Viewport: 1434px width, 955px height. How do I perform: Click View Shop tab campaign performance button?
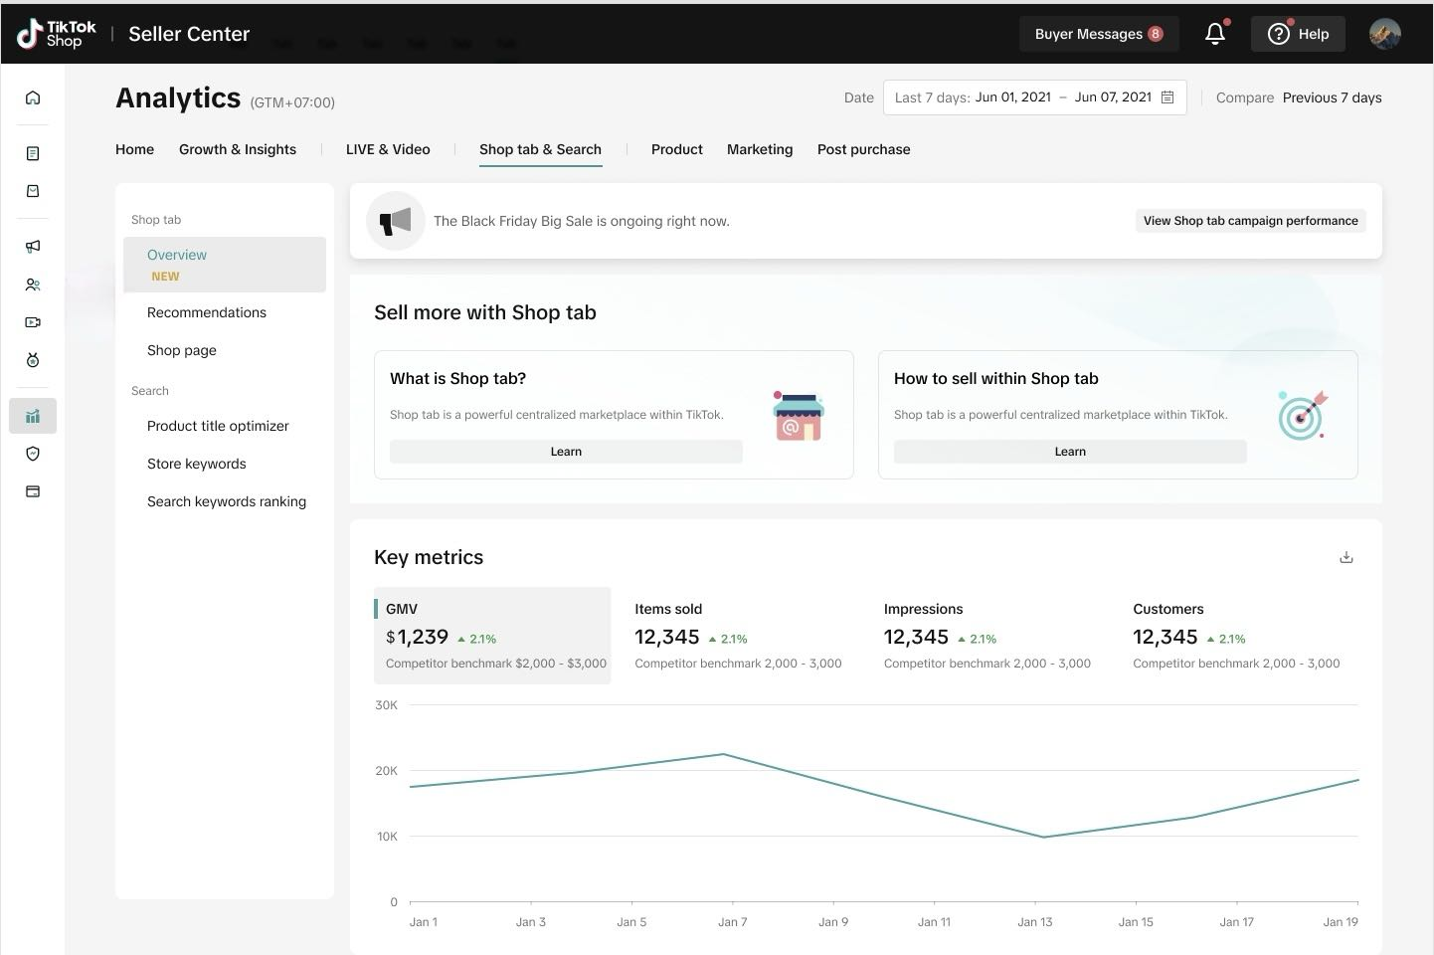[x=1250, y=221]
